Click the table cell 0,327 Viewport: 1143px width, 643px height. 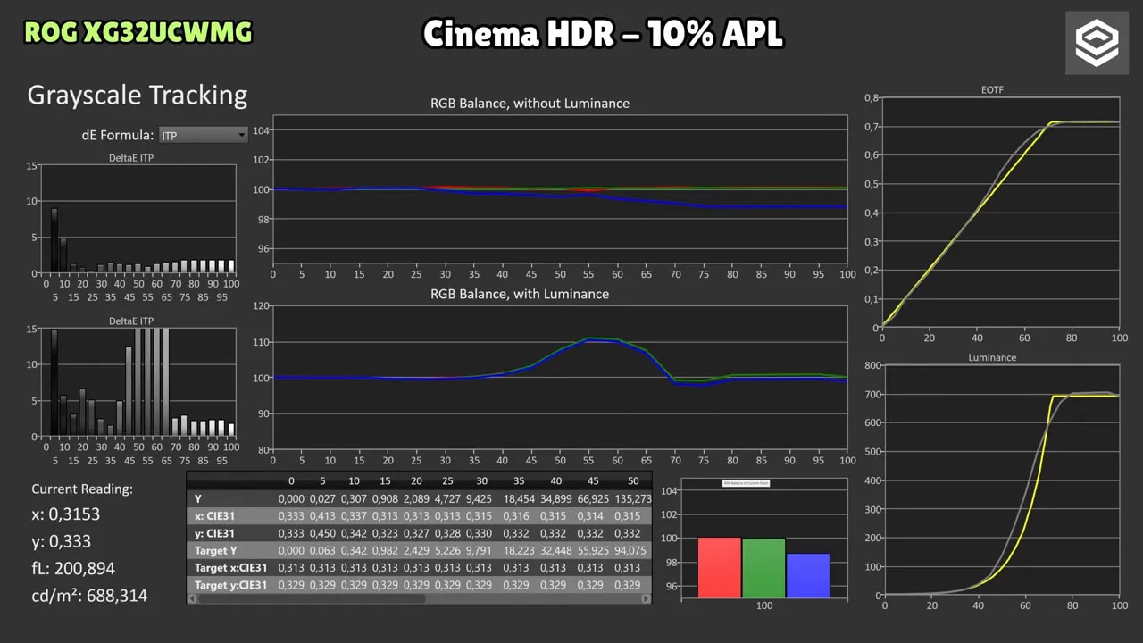(416, 533)
